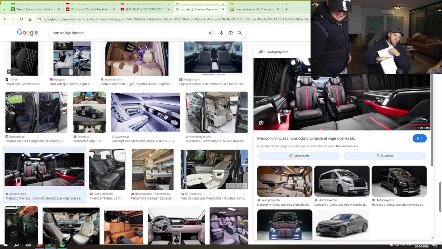Open related beige interior thumbnail in panel

[285, 181]
